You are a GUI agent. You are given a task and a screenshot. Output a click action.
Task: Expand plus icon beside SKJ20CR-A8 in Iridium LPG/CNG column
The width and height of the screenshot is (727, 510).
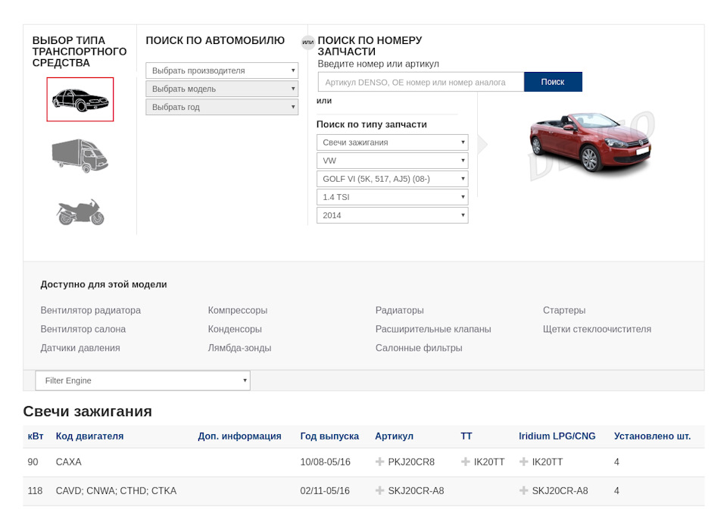524,490
